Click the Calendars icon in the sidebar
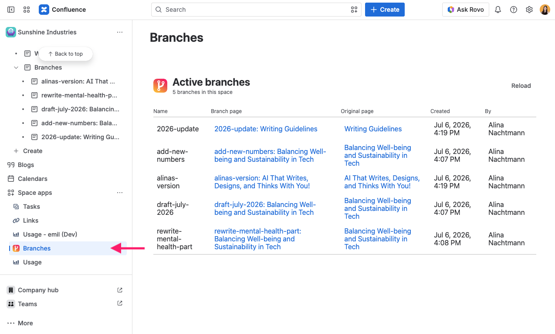 11,179
